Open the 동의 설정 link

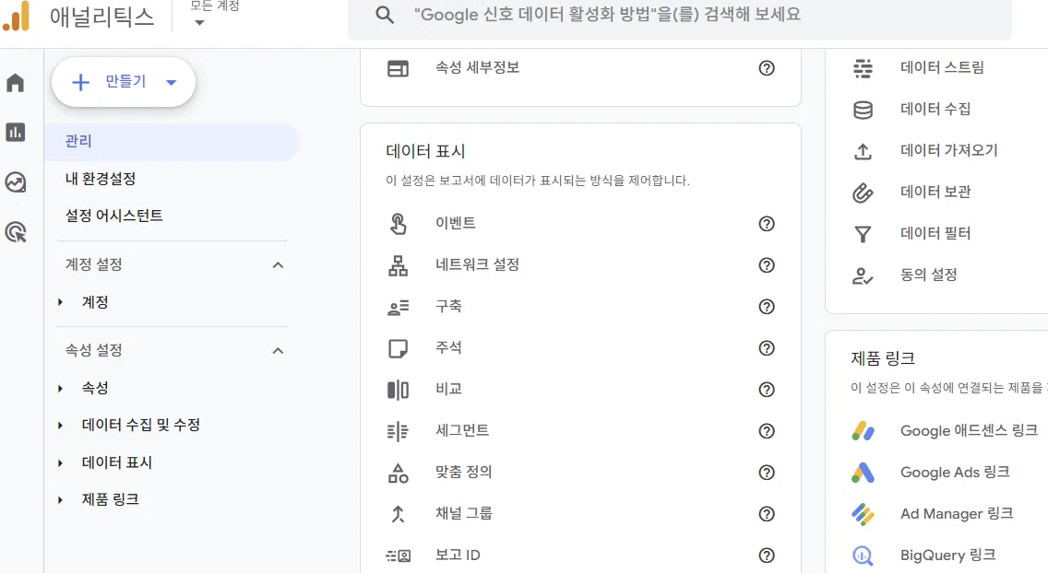coord(928,275)
